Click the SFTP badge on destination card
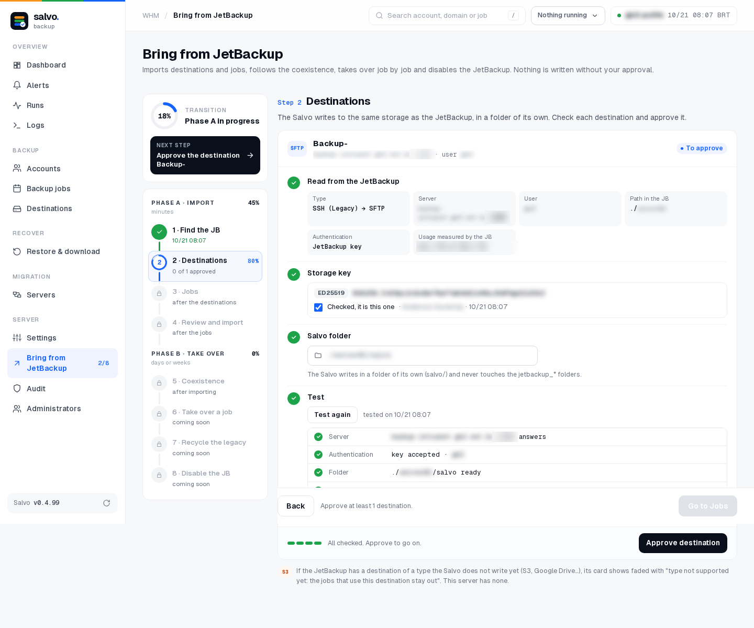The width and height of the screenshot is (754, 628). click(297, 148)
